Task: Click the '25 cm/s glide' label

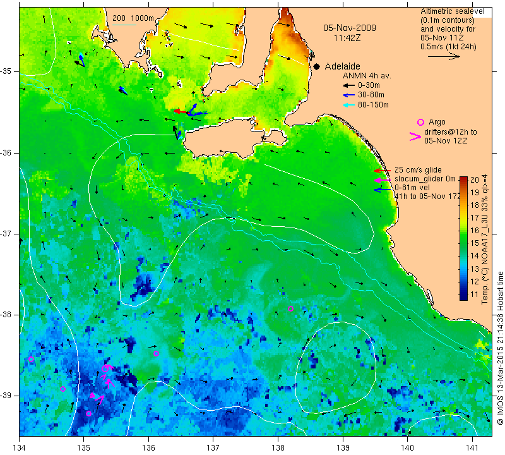Action: (x=418, y=170)
